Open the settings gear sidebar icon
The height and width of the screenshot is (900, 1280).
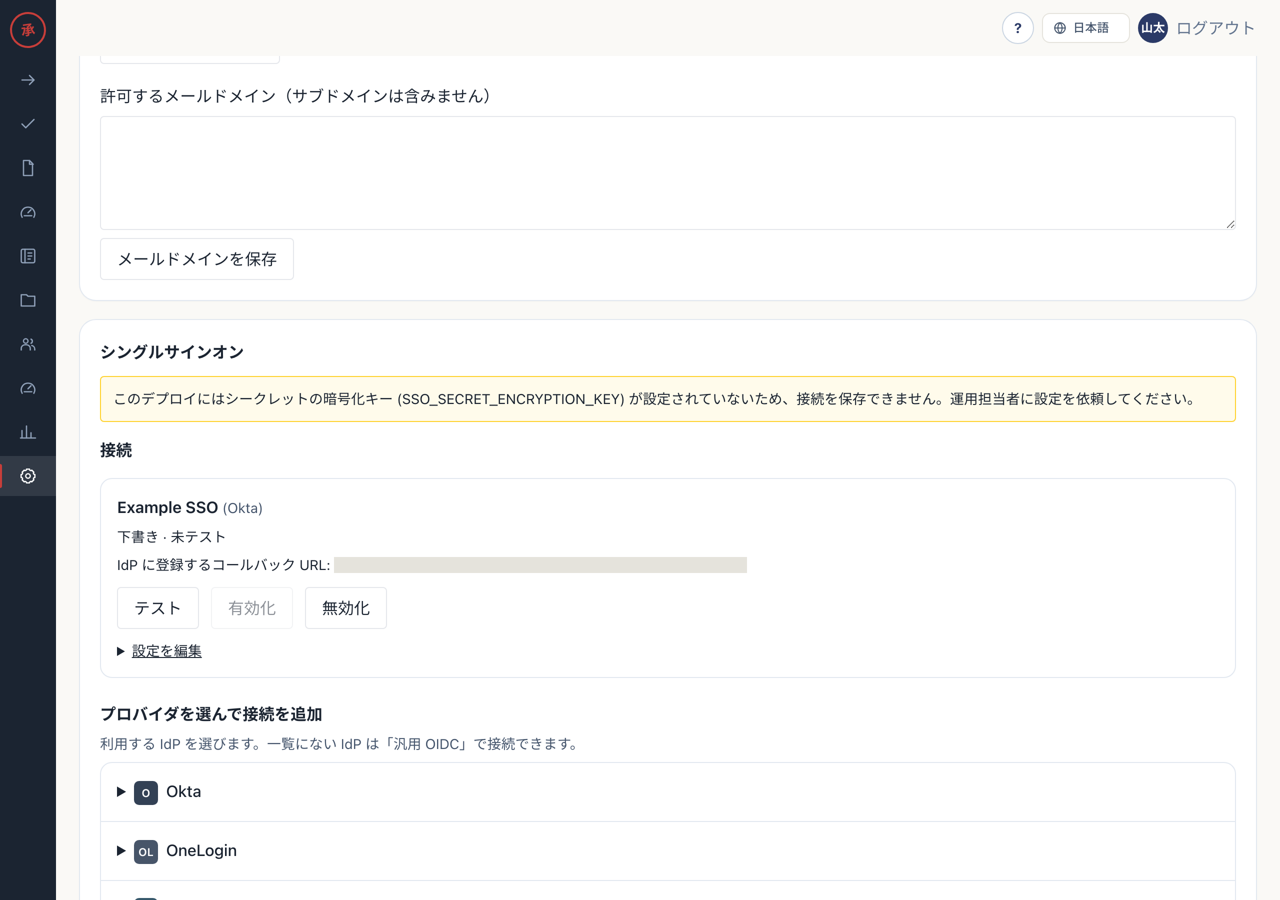pos(28,475)
